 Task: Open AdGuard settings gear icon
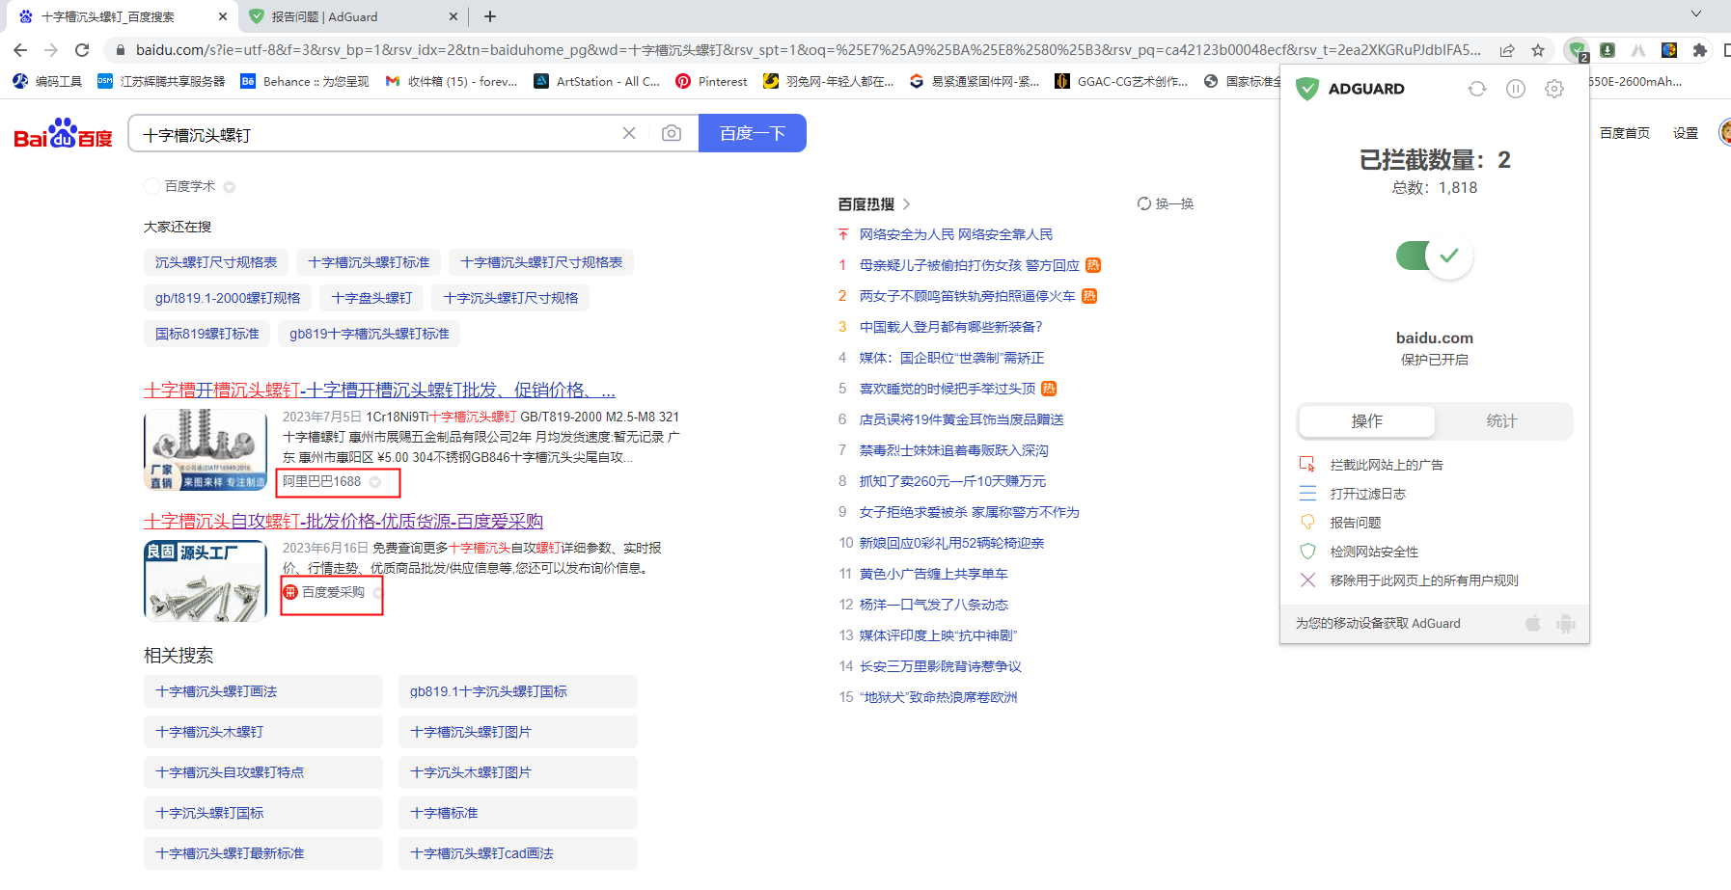point(1553,89)
